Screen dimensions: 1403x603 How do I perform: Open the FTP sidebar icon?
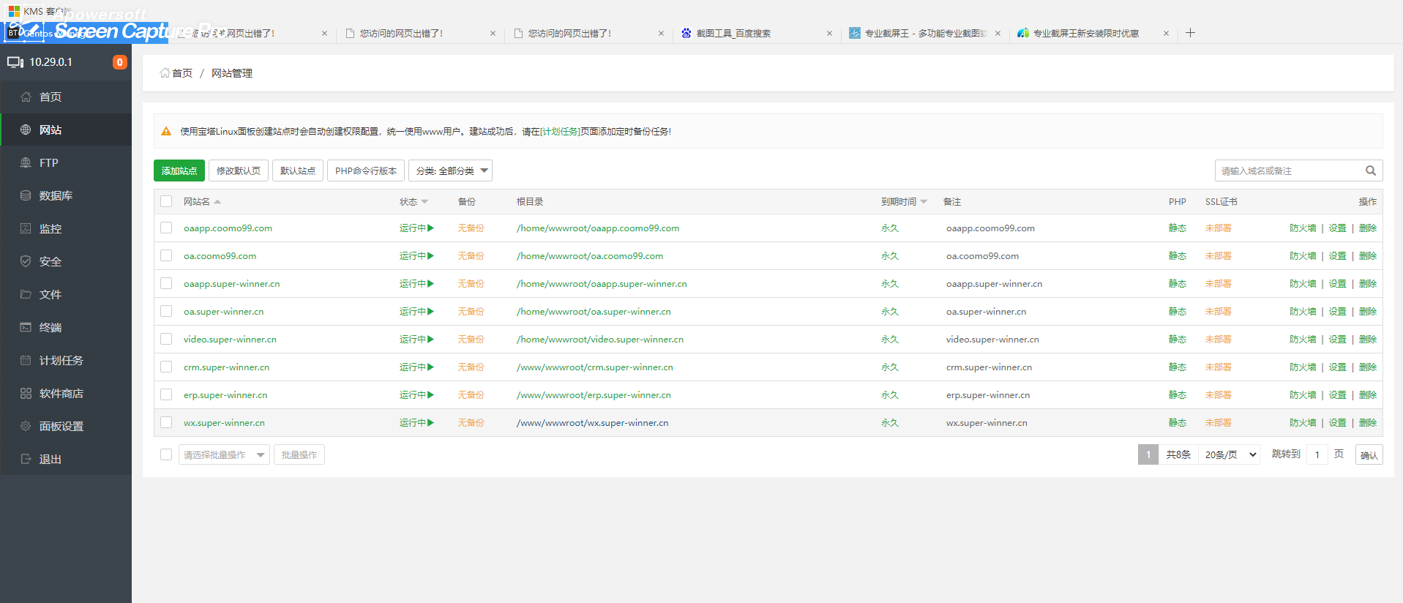[26, 162]
